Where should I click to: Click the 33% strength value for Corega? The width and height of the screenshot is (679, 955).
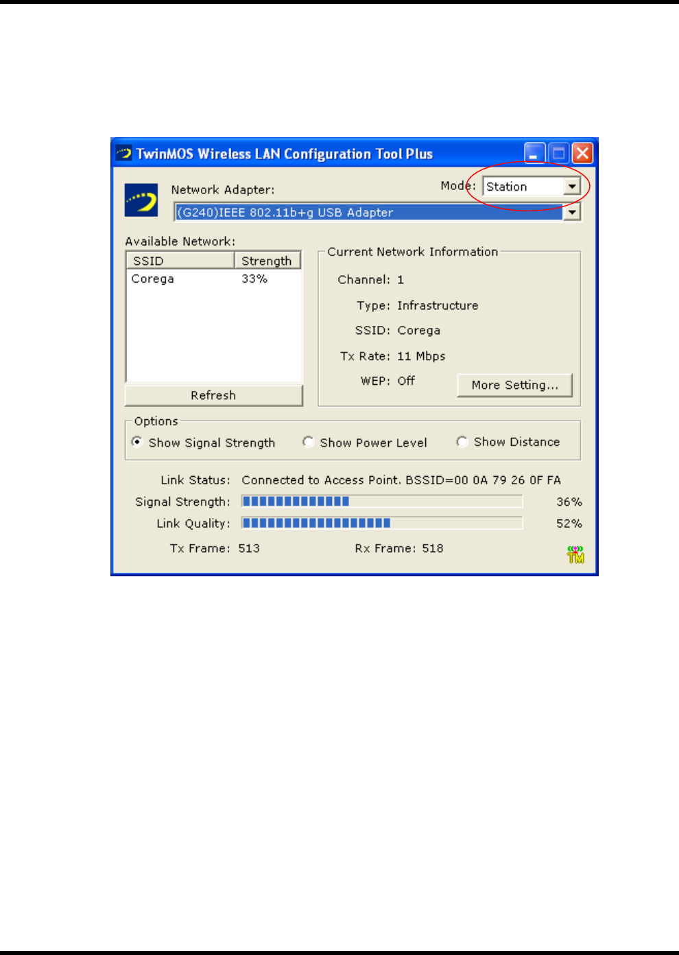(x=254, y=279)
